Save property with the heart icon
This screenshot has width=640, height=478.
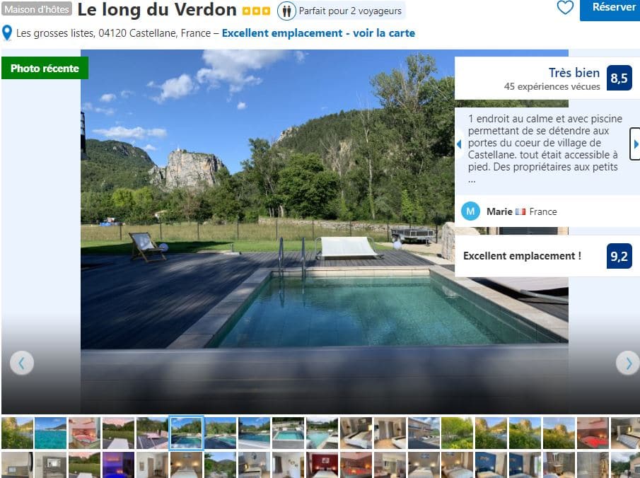click(565, 7)
